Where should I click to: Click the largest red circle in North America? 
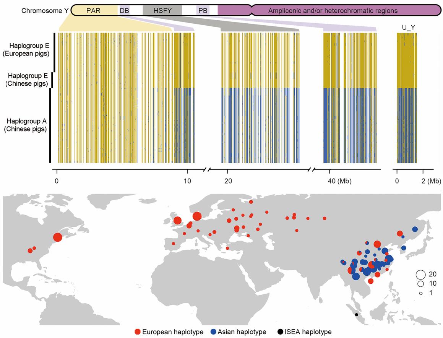click(x=57, y=237)
